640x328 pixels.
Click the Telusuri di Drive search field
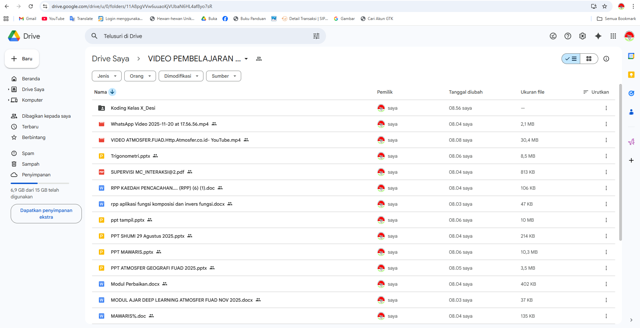(200, 36)
